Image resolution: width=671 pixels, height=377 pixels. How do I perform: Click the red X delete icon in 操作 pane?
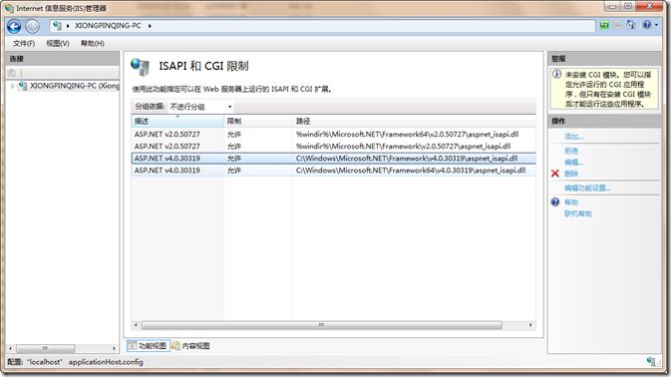555,174
